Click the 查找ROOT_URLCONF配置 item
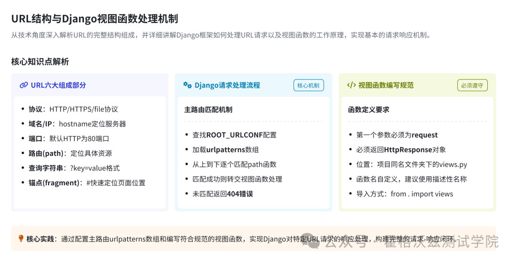The width and height of the screenshot is (515, 262). pyautogui.click(x=235, y=135)
